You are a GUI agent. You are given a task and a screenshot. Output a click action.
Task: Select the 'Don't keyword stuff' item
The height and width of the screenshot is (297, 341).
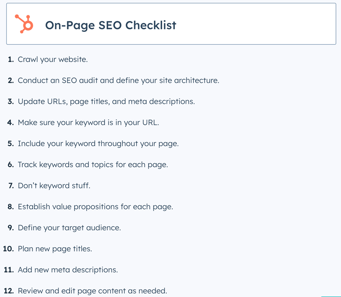tap(54, 186)
